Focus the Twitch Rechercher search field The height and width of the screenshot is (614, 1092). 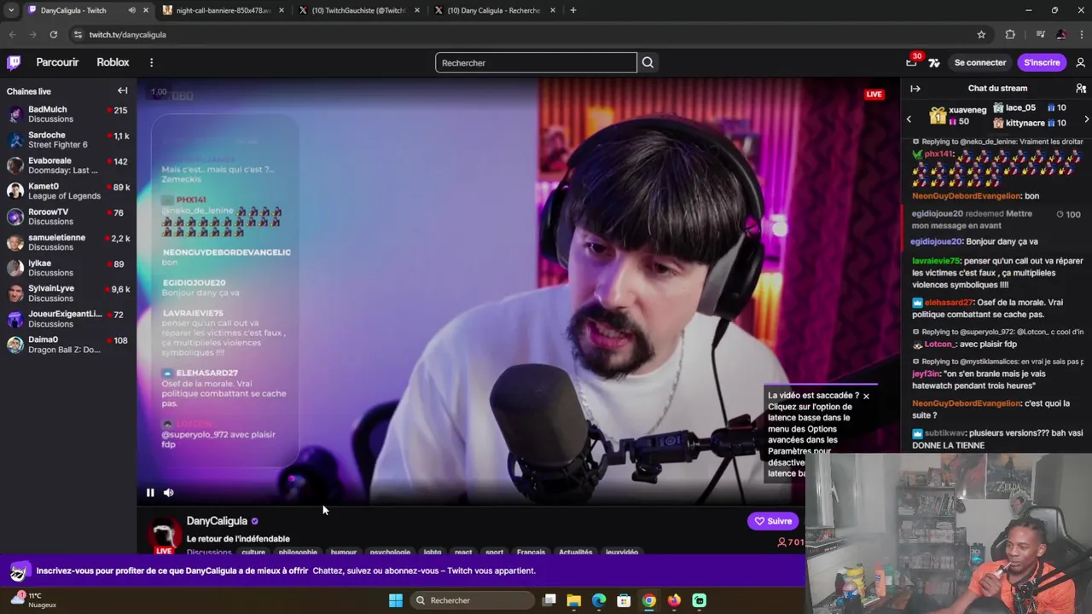(x=536, y=62)
